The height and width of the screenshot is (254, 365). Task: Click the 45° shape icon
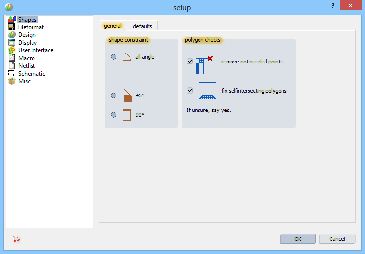tap(127, 95)
